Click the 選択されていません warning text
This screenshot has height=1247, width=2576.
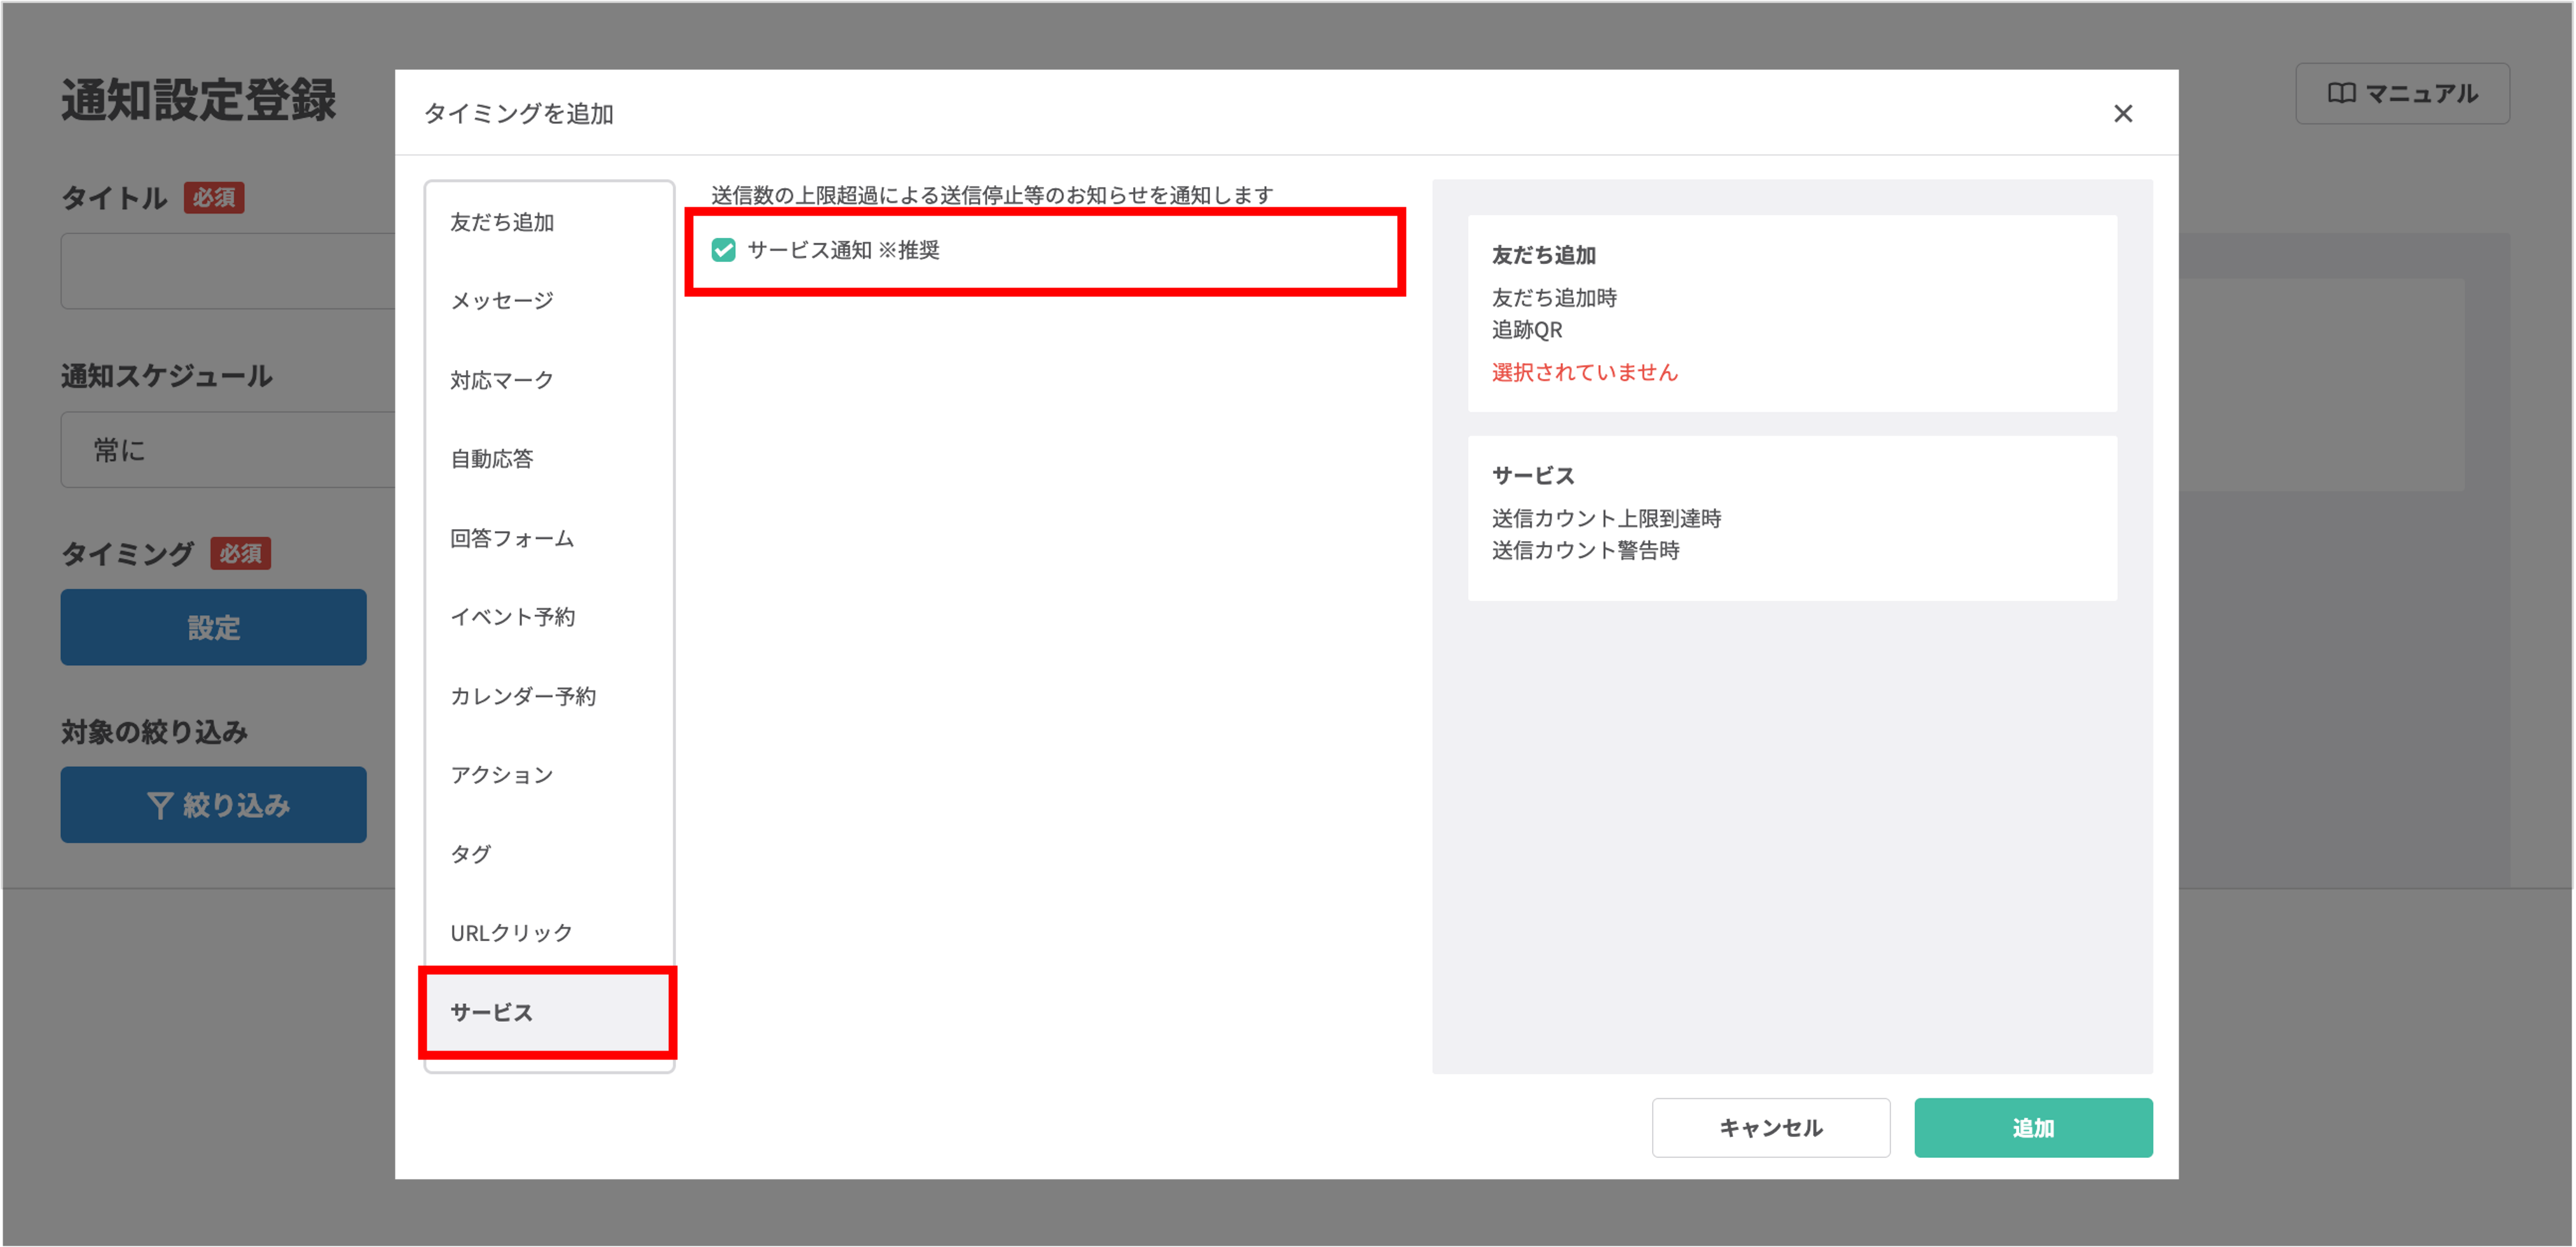point(1584,373)
